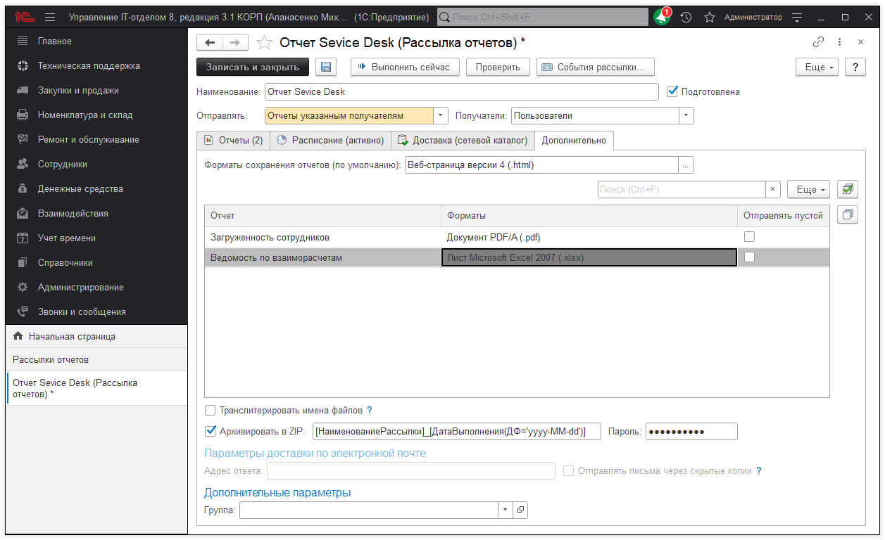Open the Получатели dropdown list
The image size is (885, 540).
click(686, 115)
